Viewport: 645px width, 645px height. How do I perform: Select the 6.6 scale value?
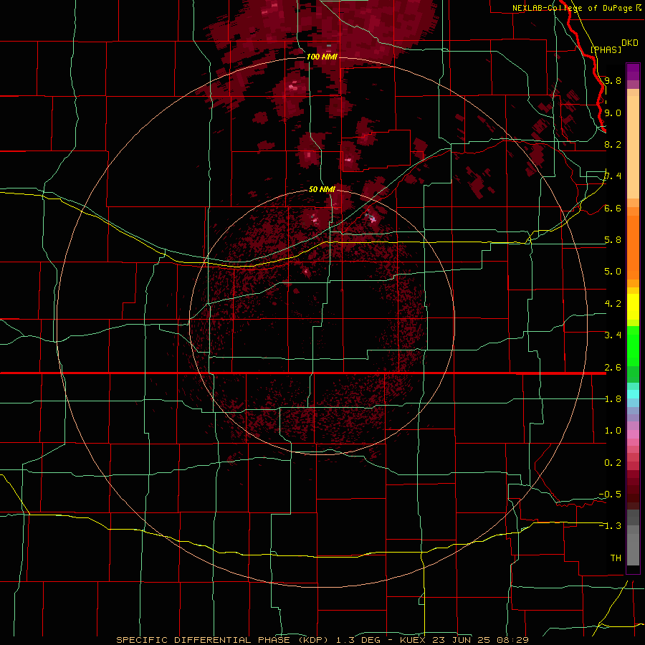point(613,208)
